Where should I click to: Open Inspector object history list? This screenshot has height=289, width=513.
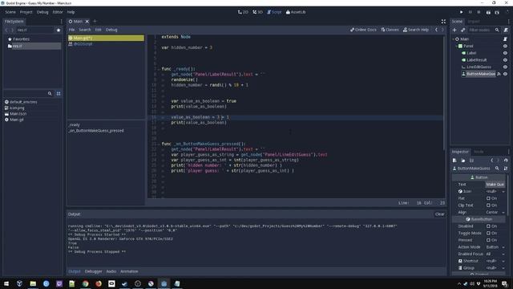506,161
